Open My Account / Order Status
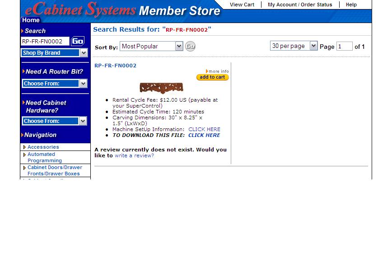Image resolution: width=378 pixels, height=273 pixels. (x=300, y=5)
